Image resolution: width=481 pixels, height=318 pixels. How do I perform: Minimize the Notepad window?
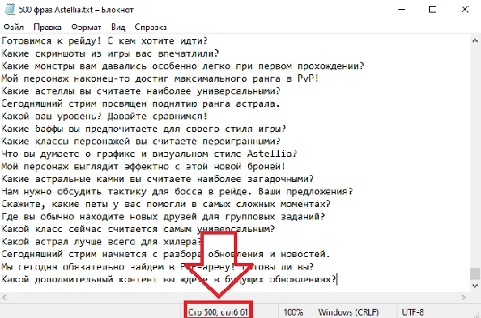point(402,9)
